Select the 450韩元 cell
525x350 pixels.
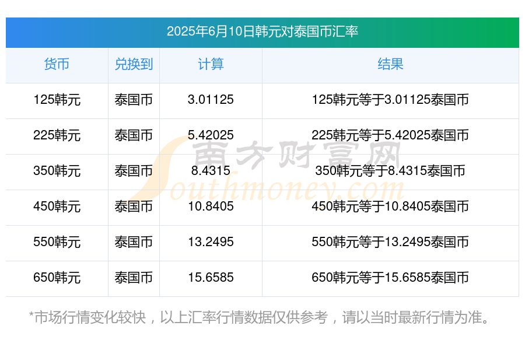[x=57, y=206]
